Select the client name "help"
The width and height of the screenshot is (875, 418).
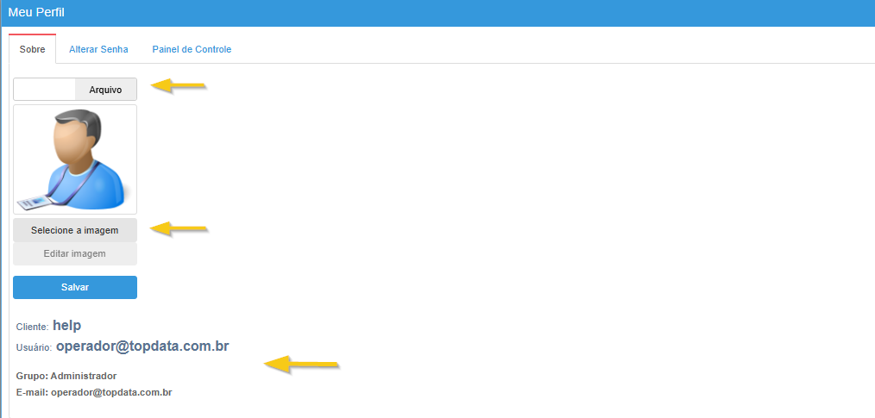(67, 326)
